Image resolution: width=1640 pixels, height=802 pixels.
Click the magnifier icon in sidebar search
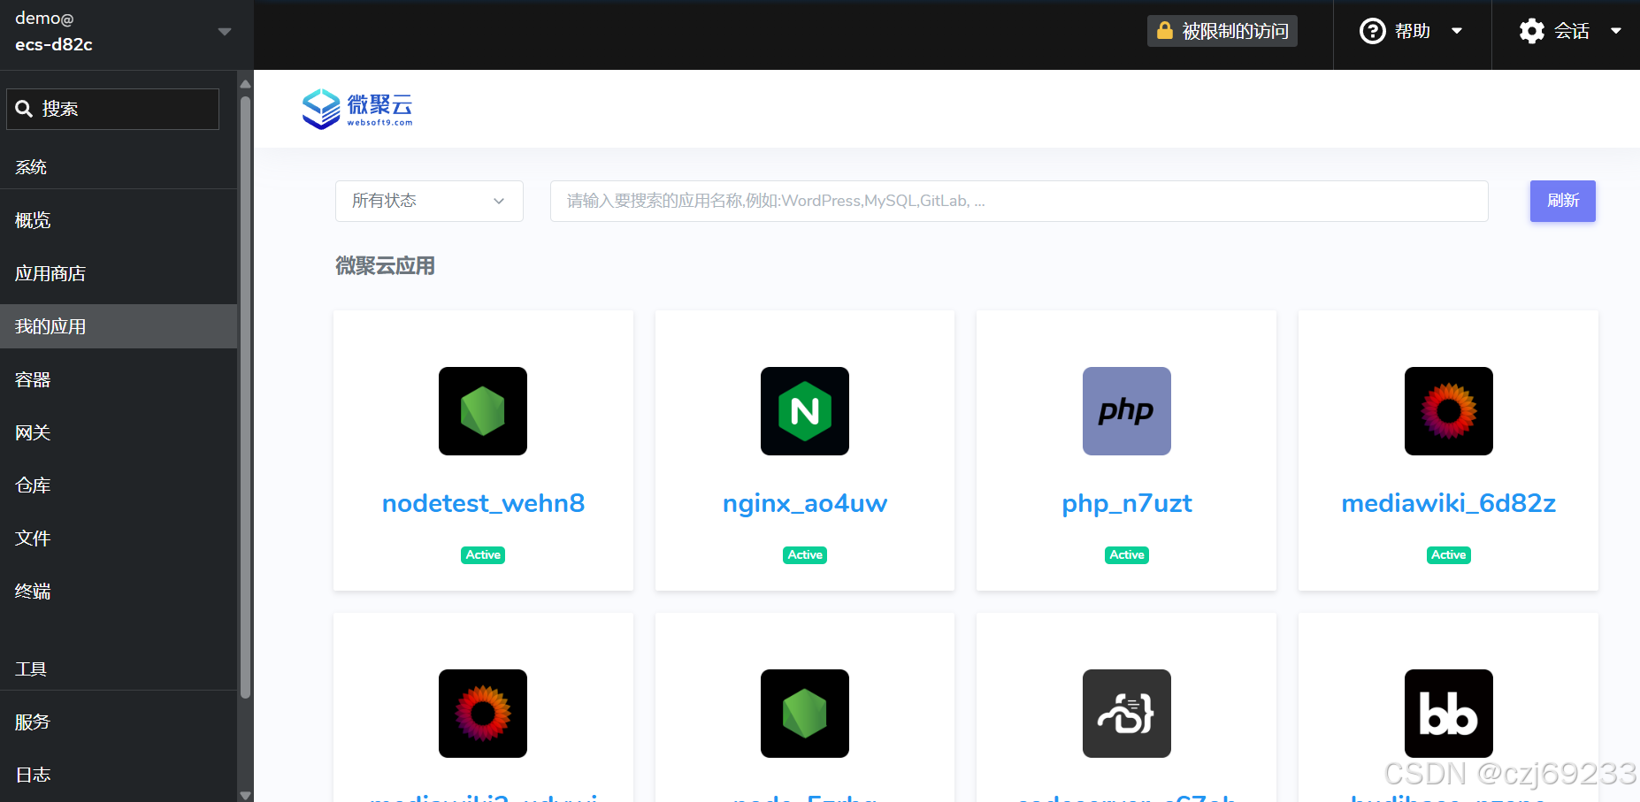[24, 109]
